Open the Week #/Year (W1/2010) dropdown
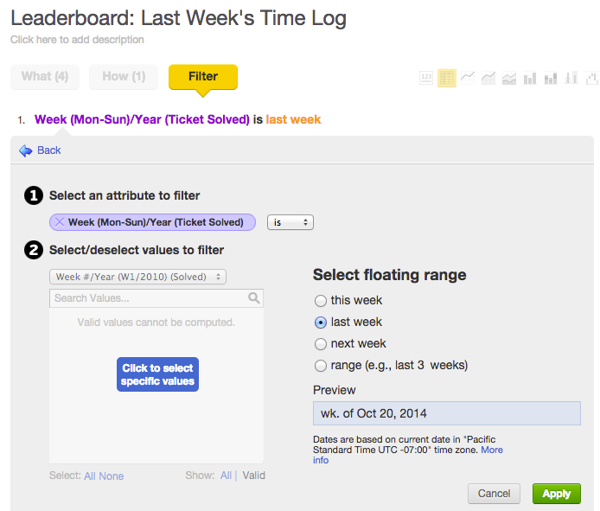Image resolution: width=600 pixels, height=511 pixels. tap(137, 277)
